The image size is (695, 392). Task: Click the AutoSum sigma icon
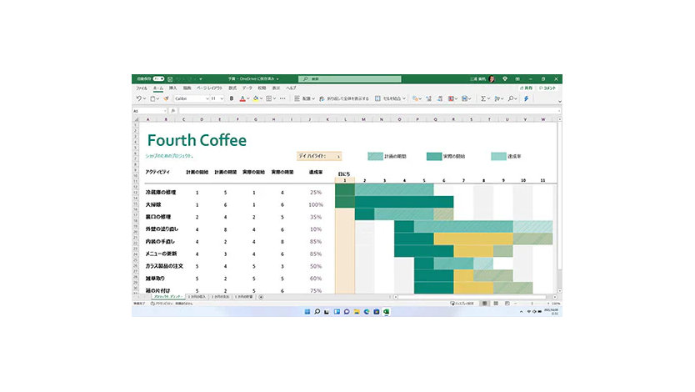tap(483, 98)
